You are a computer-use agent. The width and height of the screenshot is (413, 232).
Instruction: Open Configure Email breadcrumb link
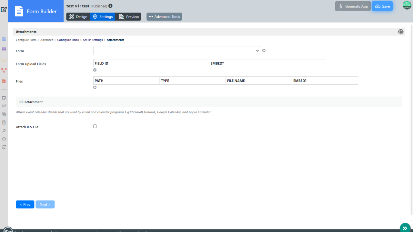(68, 40)
